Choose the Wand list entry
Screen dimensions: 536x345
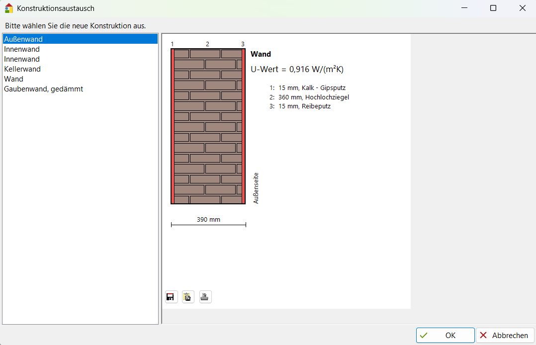(x=14, y=79)
